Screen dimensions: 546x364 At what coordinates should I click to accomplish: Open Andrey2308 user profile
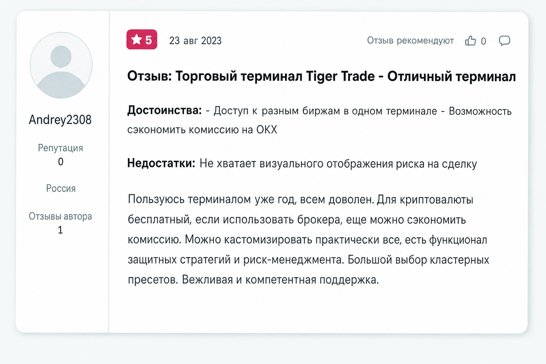(60, 120)
